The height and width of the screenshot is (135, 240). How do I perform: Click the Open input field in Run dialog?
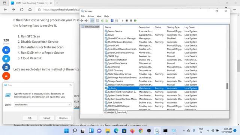[x=42, y=105]
